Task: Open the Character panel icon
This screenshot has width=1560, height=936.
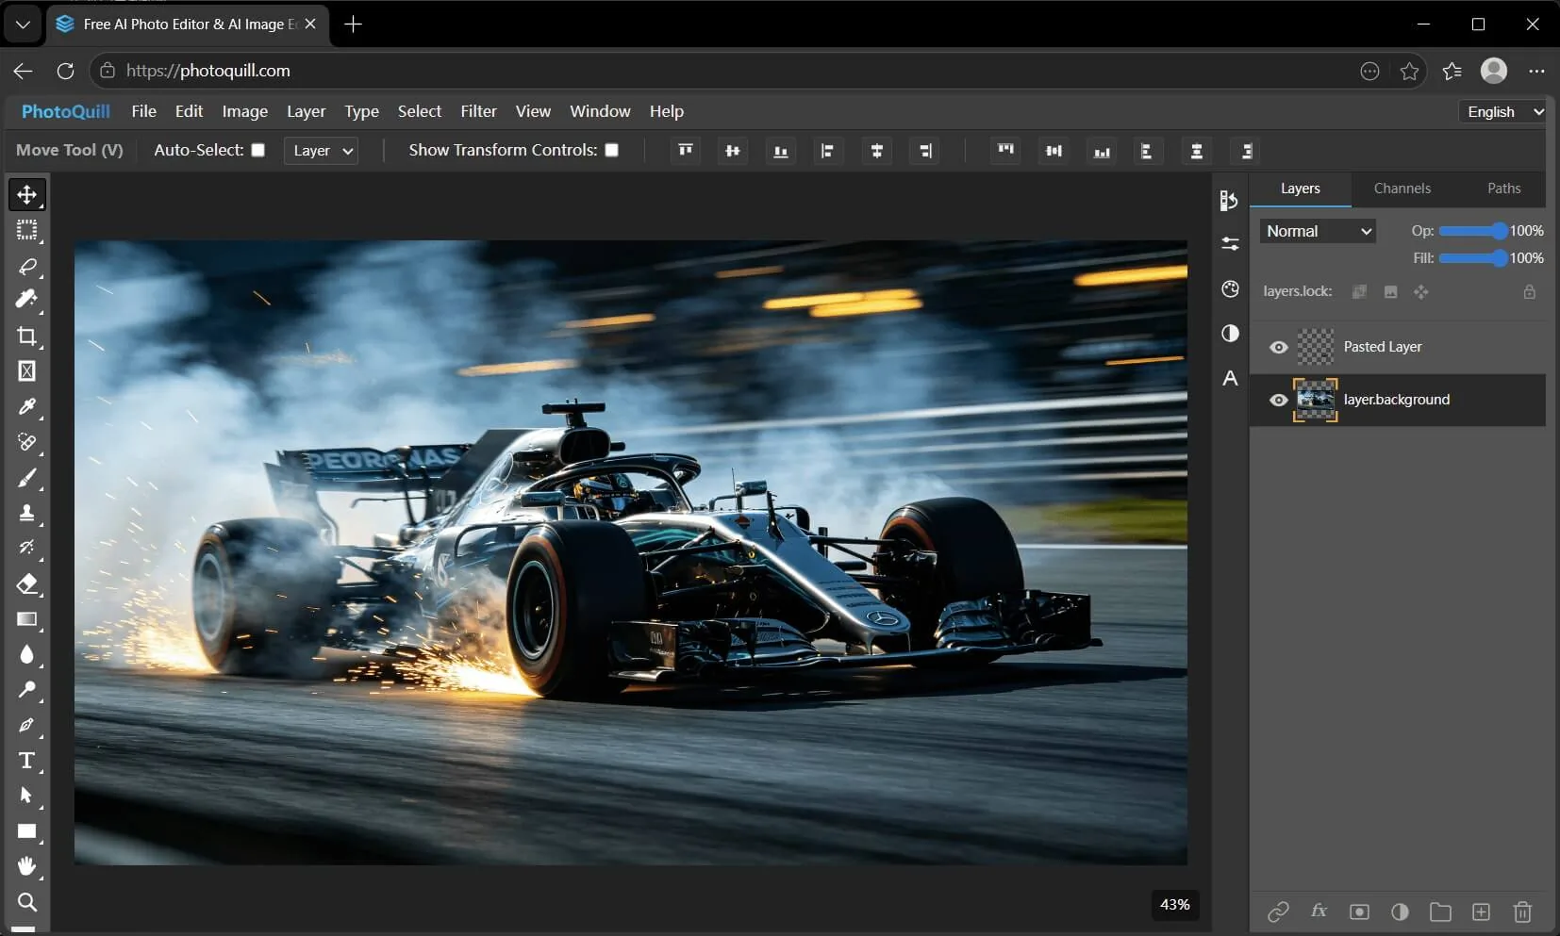Action: [x=1229, y=378]
